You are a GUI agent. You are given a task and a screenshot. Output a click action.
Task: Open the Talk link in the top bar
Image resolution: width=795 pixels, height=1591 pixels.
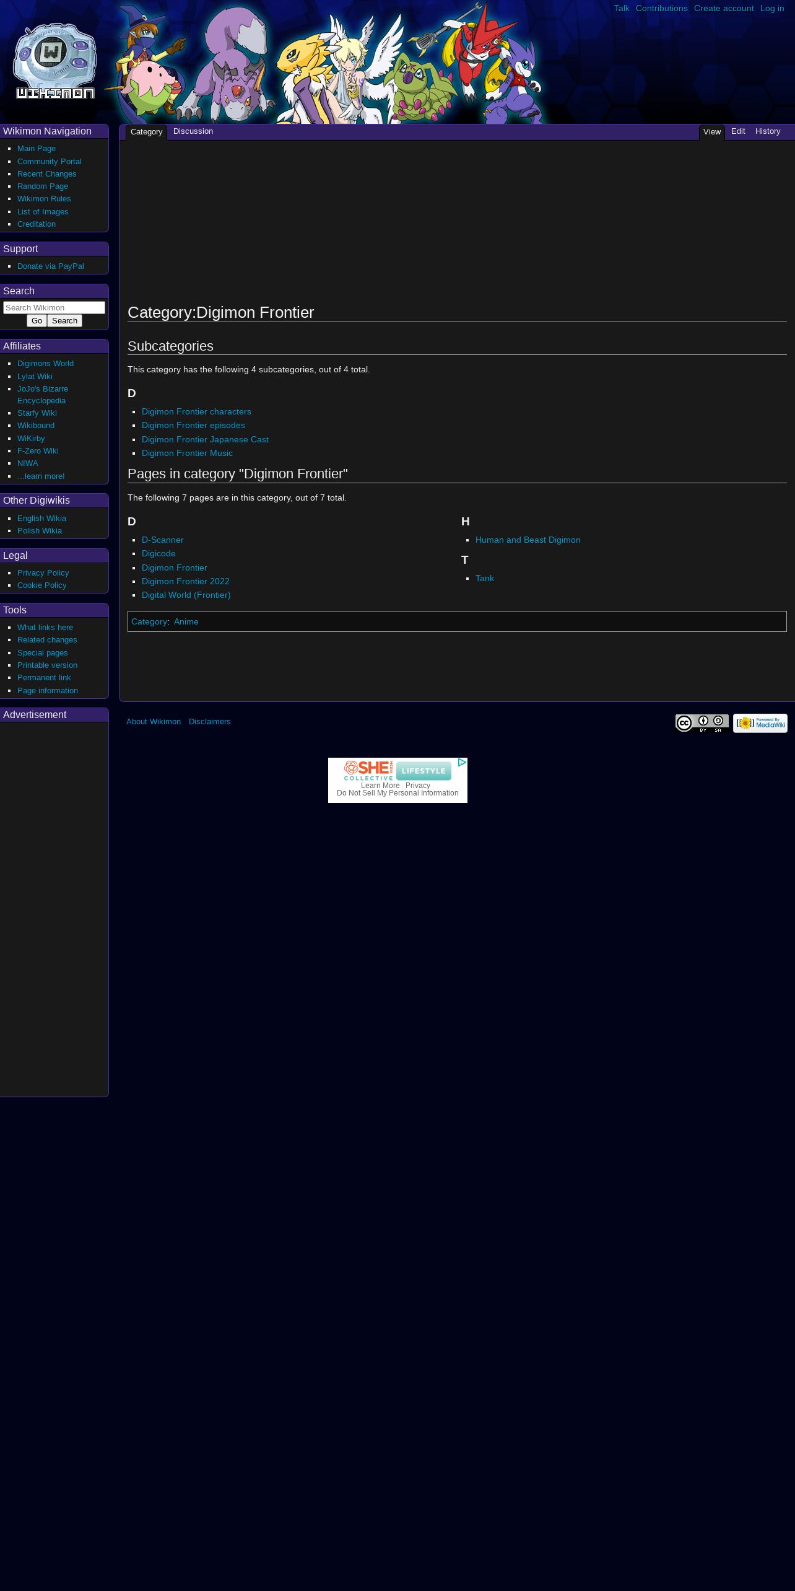622,8
